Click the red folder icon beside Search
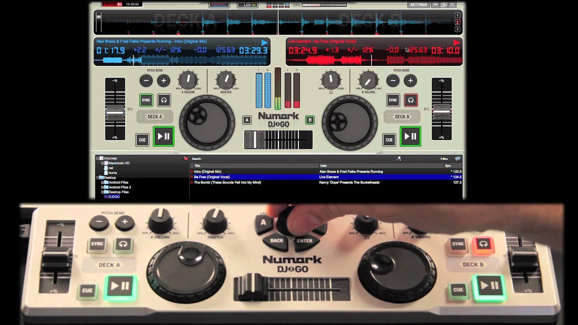578x325 pixels. coord(186,158)
